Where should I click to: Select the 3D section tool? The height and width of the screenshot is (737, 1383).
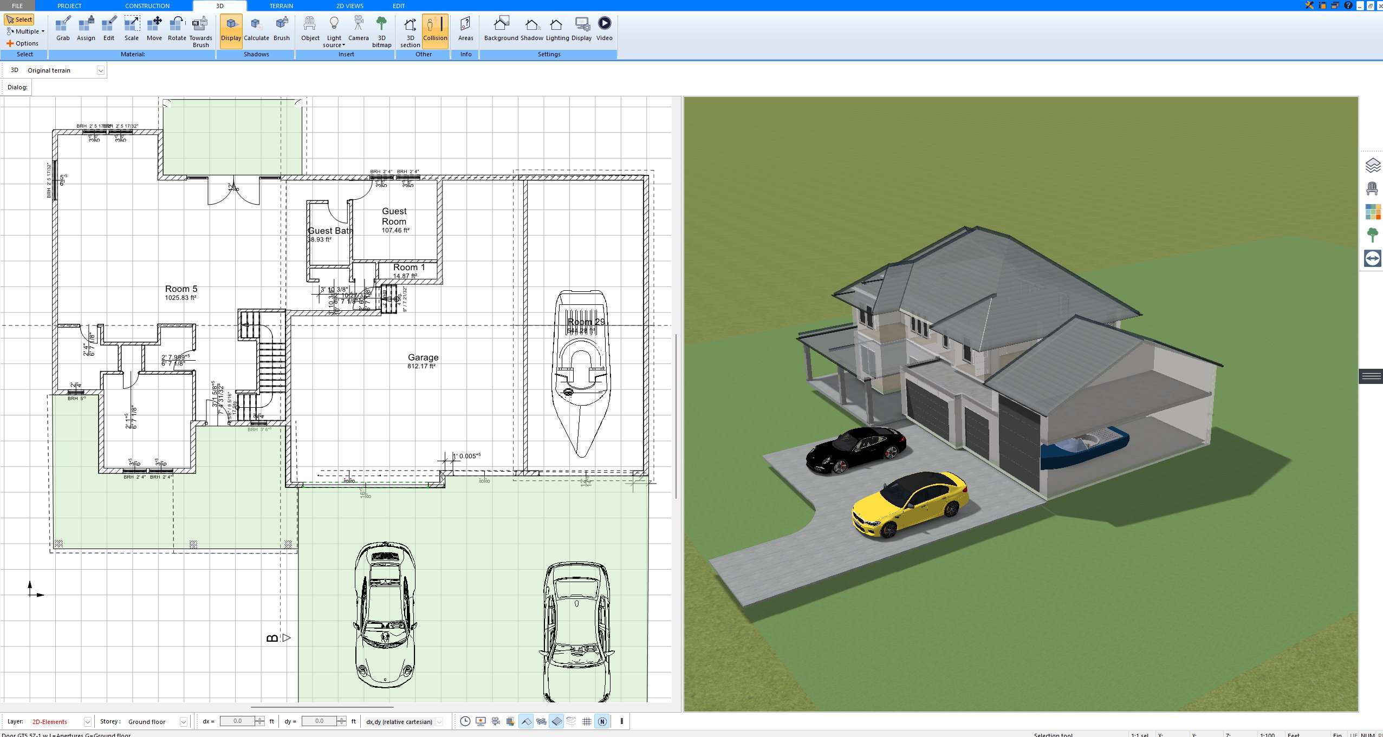click(409, 30)
